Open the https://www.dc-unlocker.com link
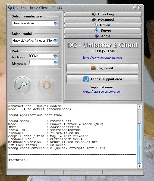The height and width of the screenshot is (181, 154). click(x=102, y=58)
